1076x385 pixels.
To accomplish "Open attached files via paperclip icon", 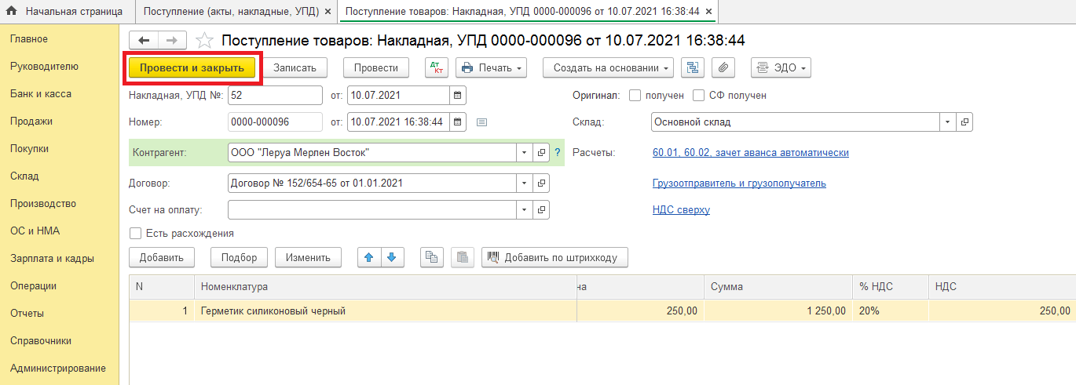I will pos(723,68).
